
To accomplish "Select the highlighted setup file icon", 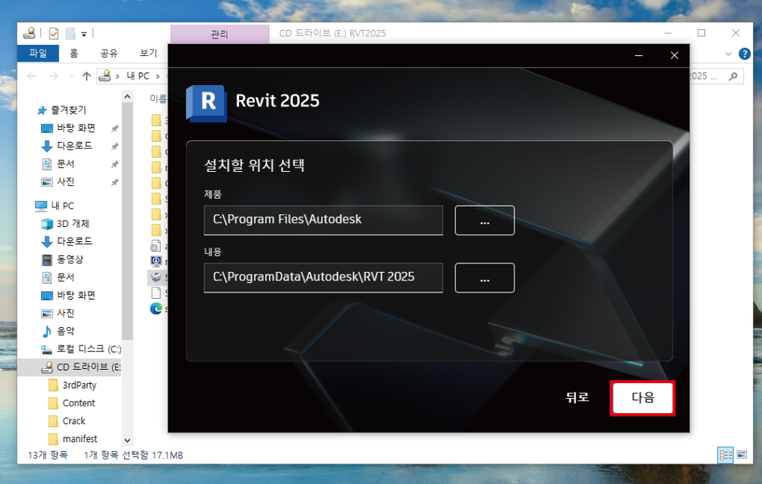I will point(156,277).
